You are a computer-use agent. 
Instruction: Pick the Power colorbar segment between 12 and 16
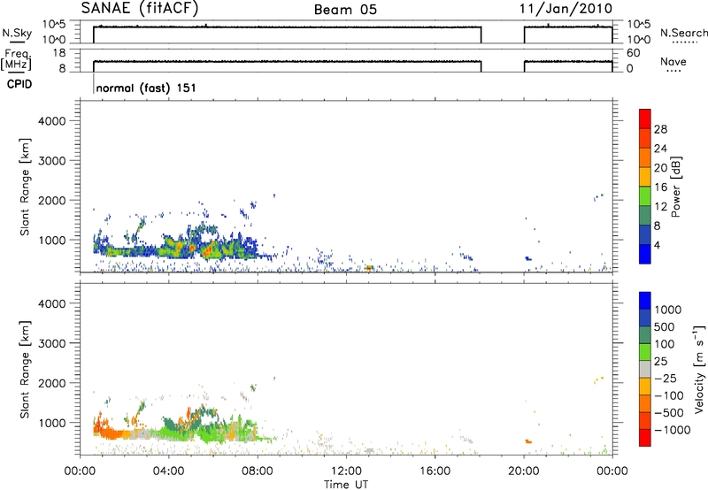tap(645, 195)
